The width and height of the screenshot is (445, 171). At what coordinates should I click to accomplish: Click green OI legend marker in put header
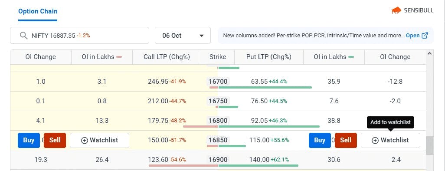(x=351, y=57)
